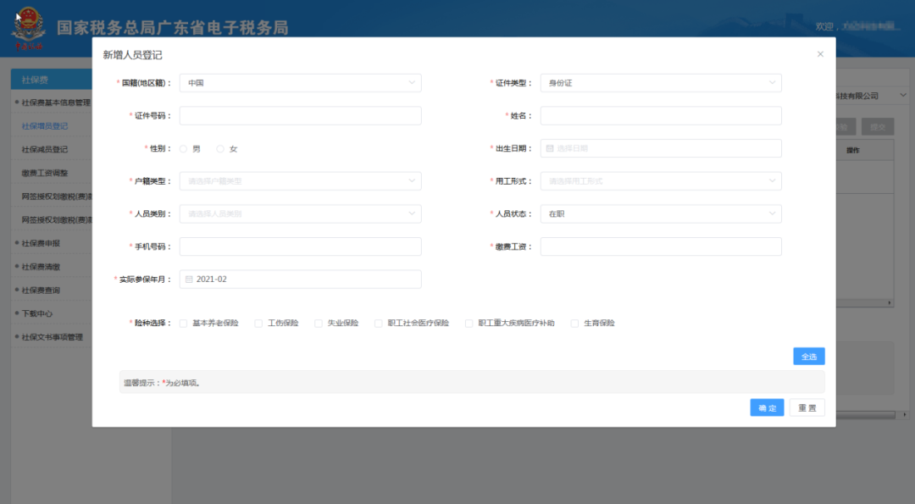This screenshot has width=915, height=504.
Task: Open 缴费工资调整 menu item
Action: point(45,173)
